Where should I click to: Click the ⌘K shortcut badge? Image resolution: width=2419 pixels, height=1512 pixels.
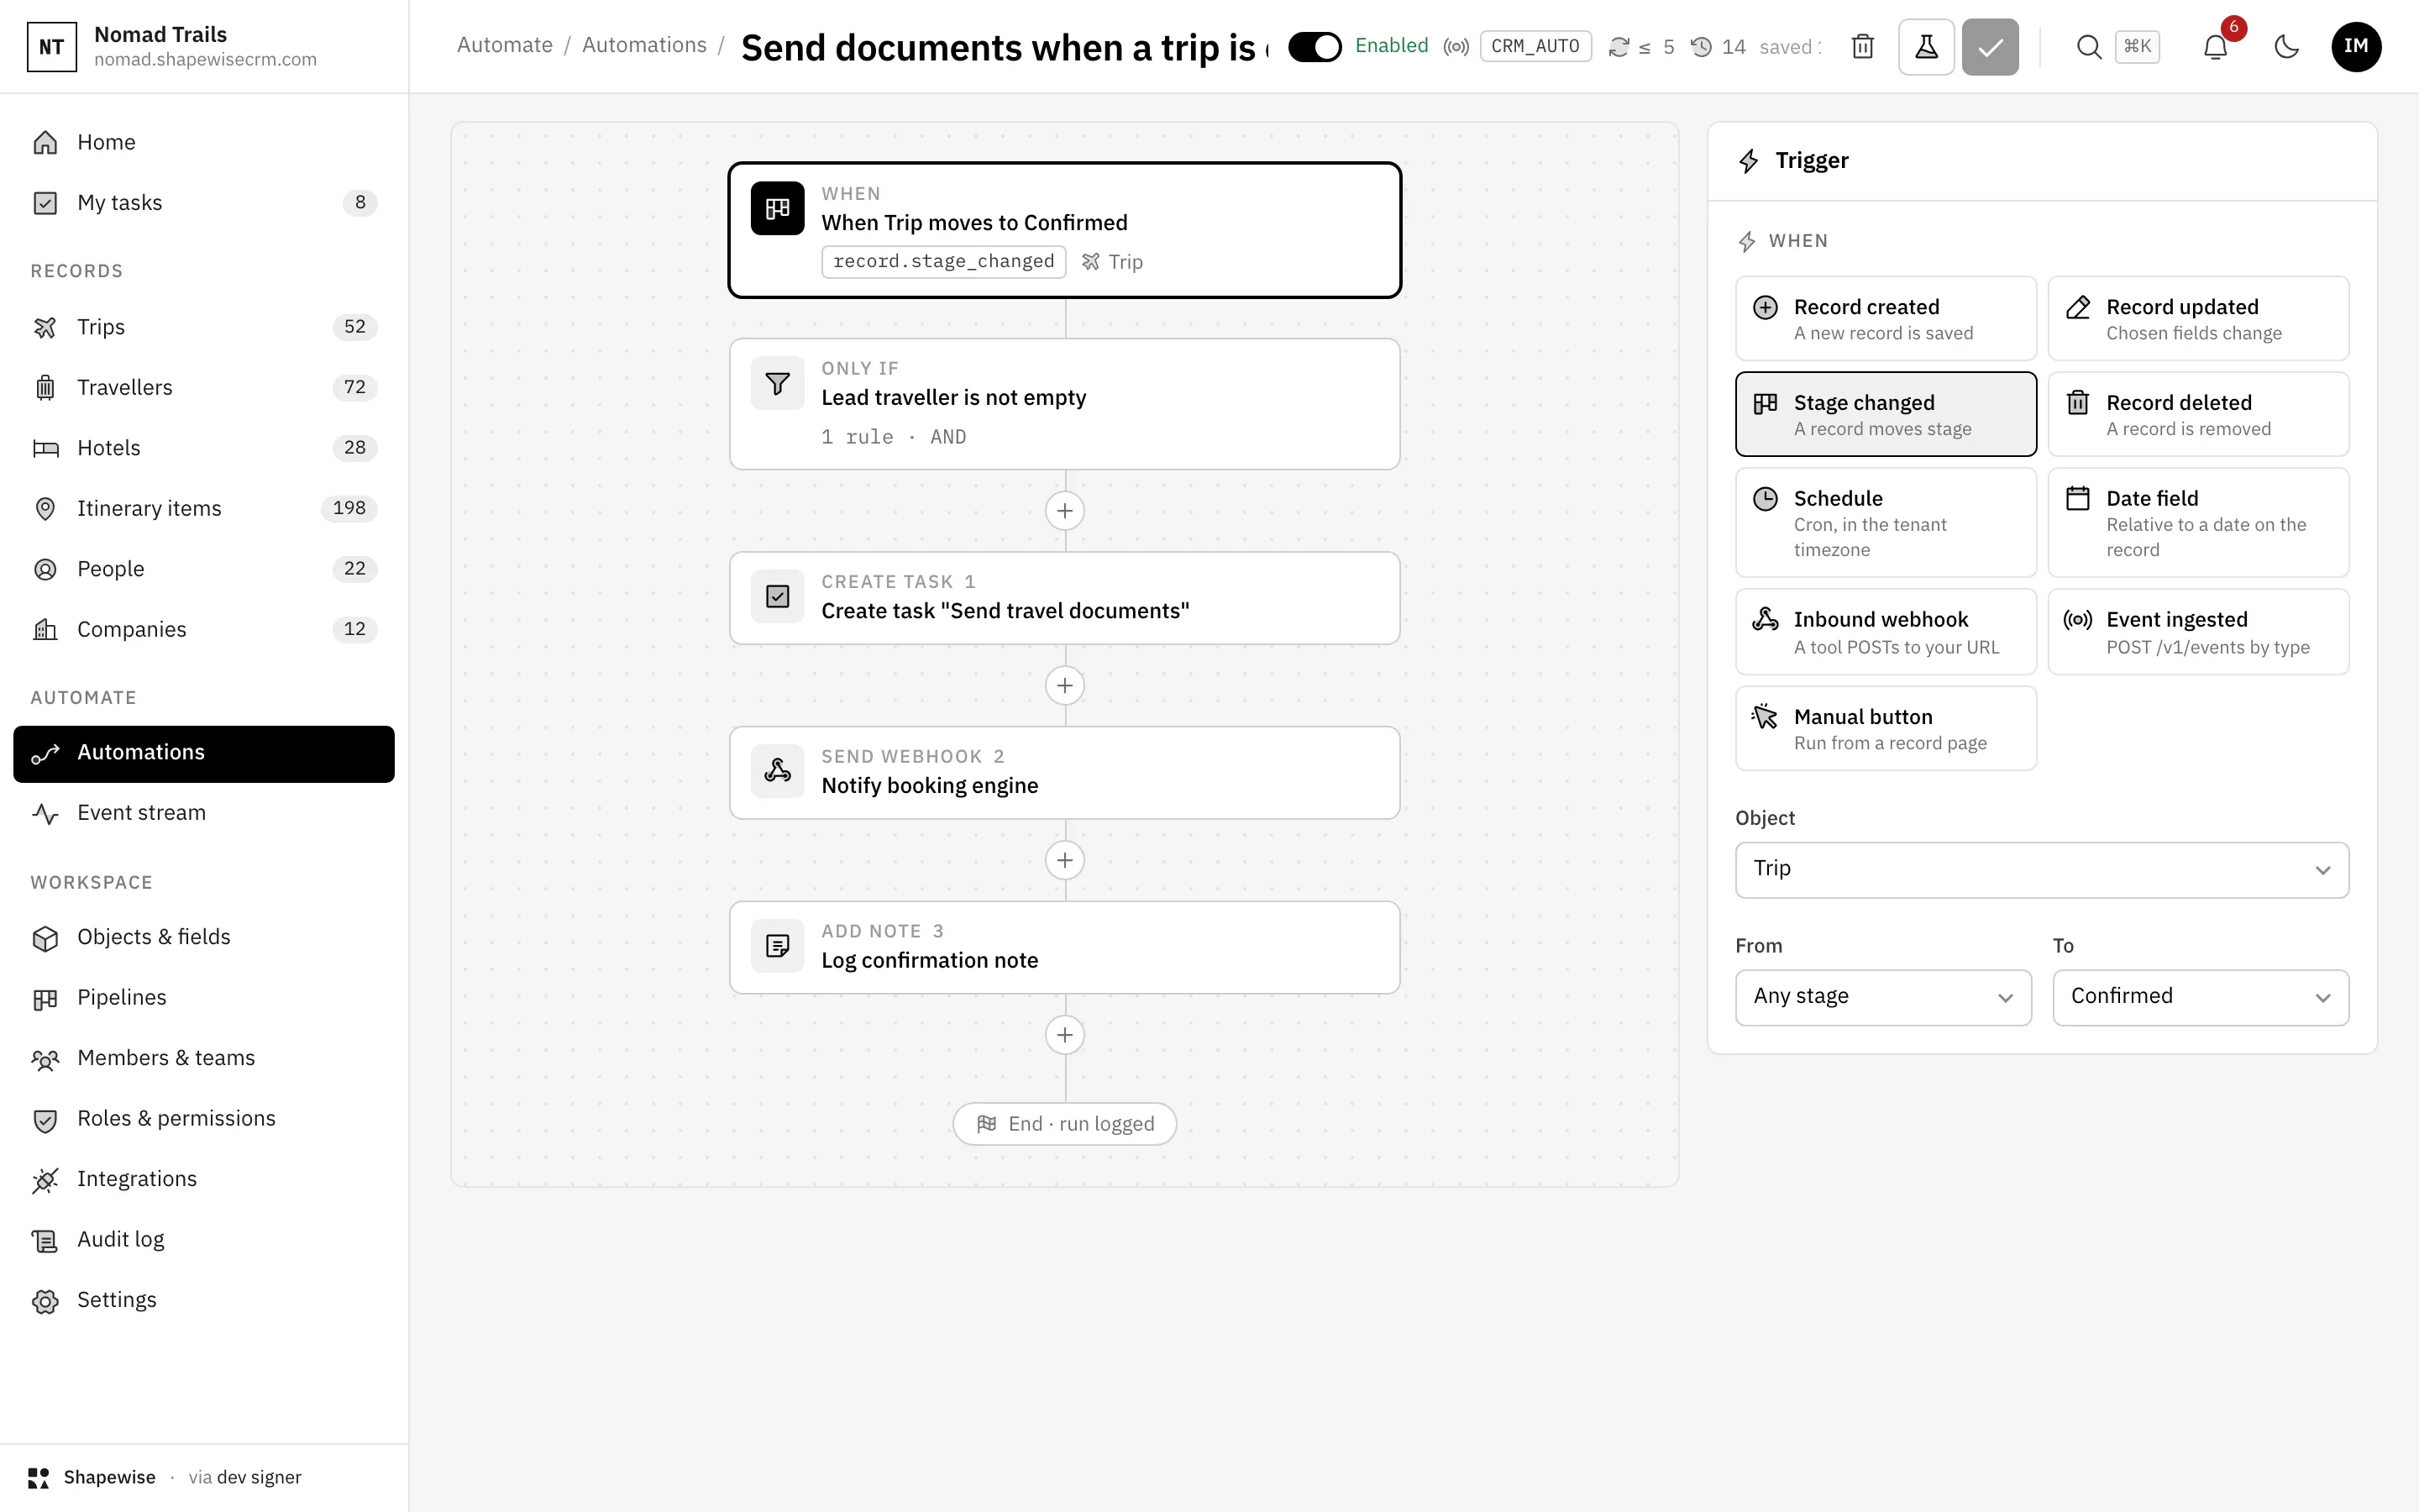[x=2137, y=47]
